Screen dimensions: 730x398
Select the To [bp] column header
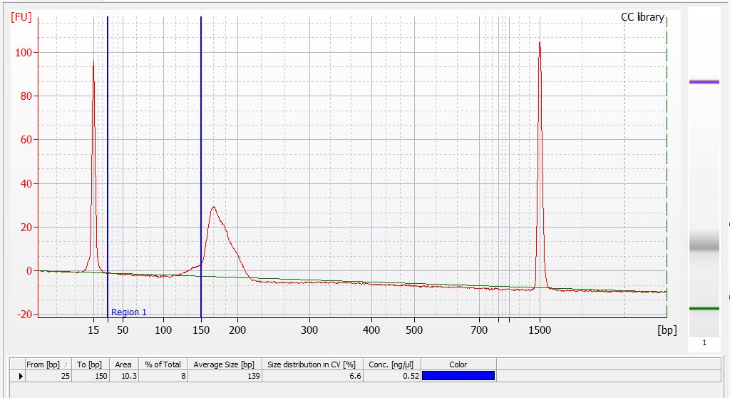[x=91, y=364]
